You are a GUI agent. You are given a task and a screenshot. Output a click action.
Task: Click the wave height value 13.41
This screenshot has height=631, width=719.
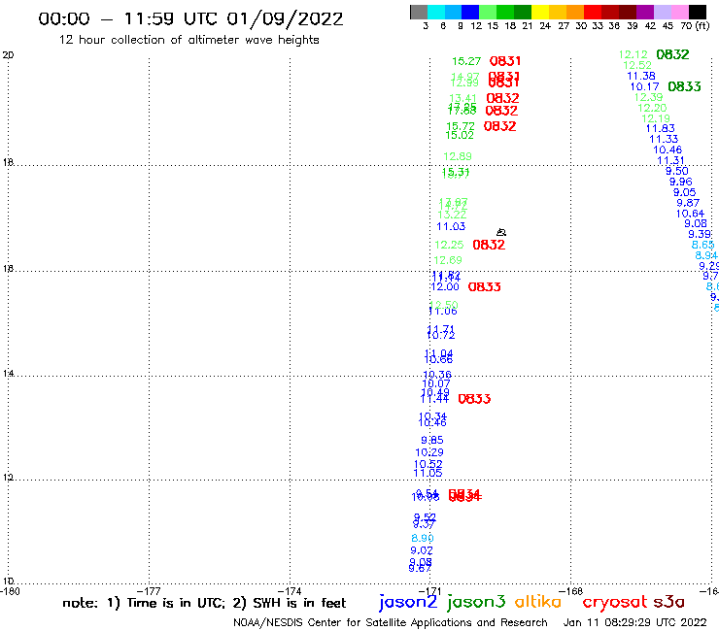click(x=462, y=98)
